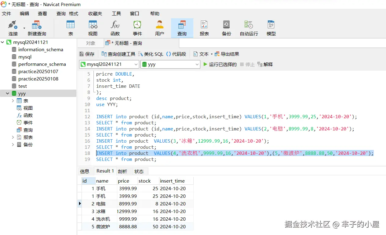The width and height of the screenshot is (386, 235).
Task: Open the 用户 users toolbar icon
Action: tap(160, 28)
